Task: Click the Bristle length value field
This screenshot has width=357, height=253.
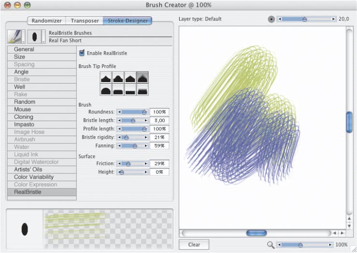Action: pyautogui.click(x=159, y=120)
